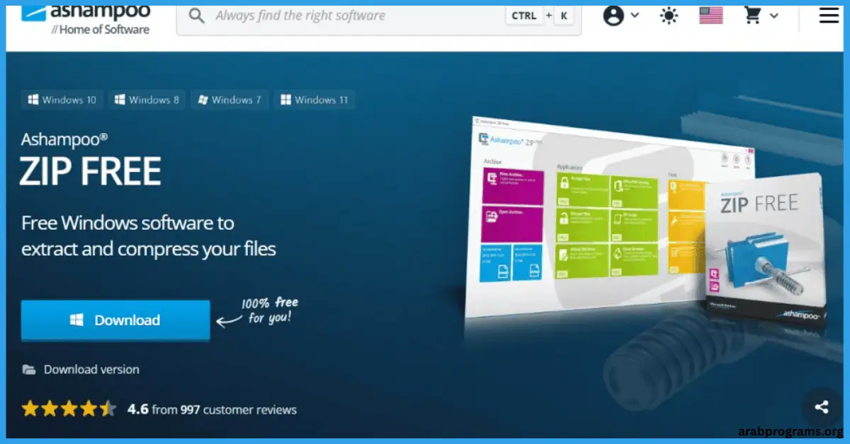Open the hamburger menu
This screenshot has height=444, width=850.
point(829,16)
